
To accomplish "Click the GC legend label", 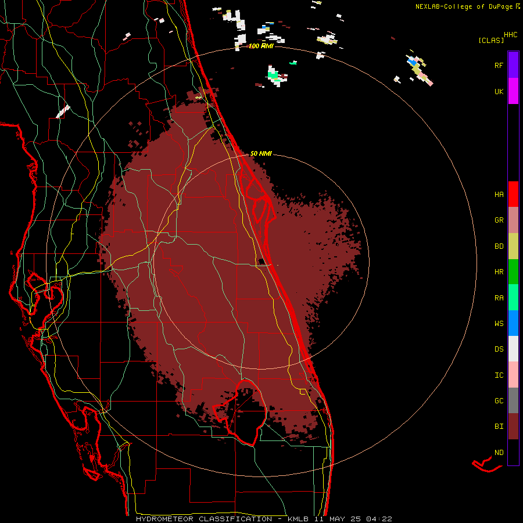I will [x=499, y=401].
